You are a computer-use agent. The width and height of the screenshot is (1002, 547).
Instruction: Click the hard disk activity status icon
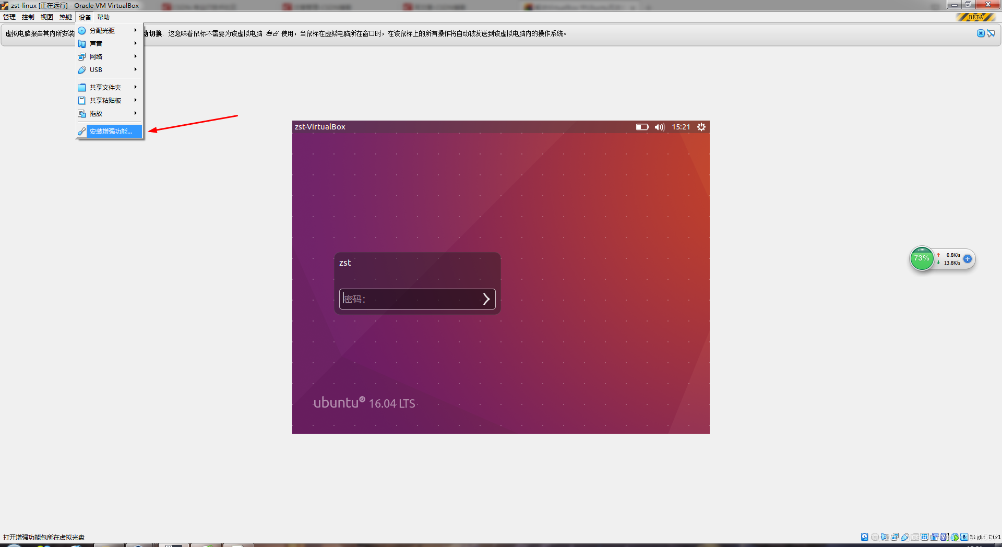coord(865,537)
